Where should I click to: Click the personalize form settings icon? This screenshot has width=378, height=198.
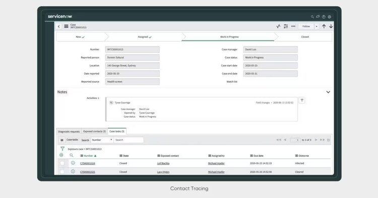pyautogui.click(x=286, y=26)
